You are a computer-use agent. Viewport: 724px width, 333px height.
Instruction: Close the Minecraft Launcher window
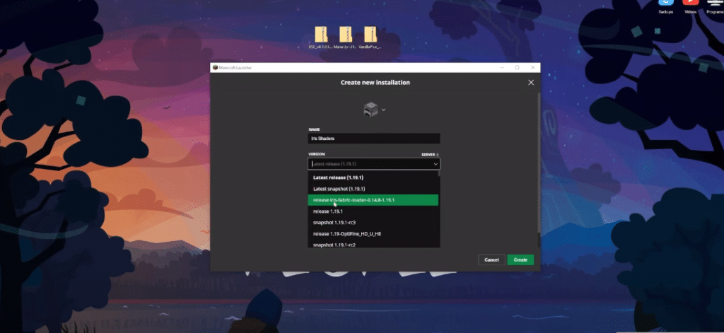[x=532, y=67]
